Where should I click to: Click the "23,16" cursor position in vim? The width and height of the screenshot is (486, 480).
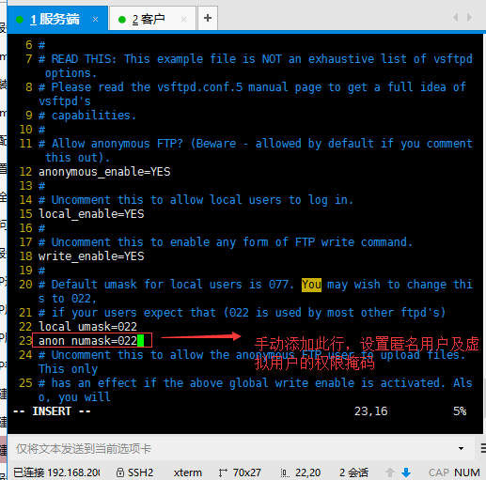tap(370, 411)
